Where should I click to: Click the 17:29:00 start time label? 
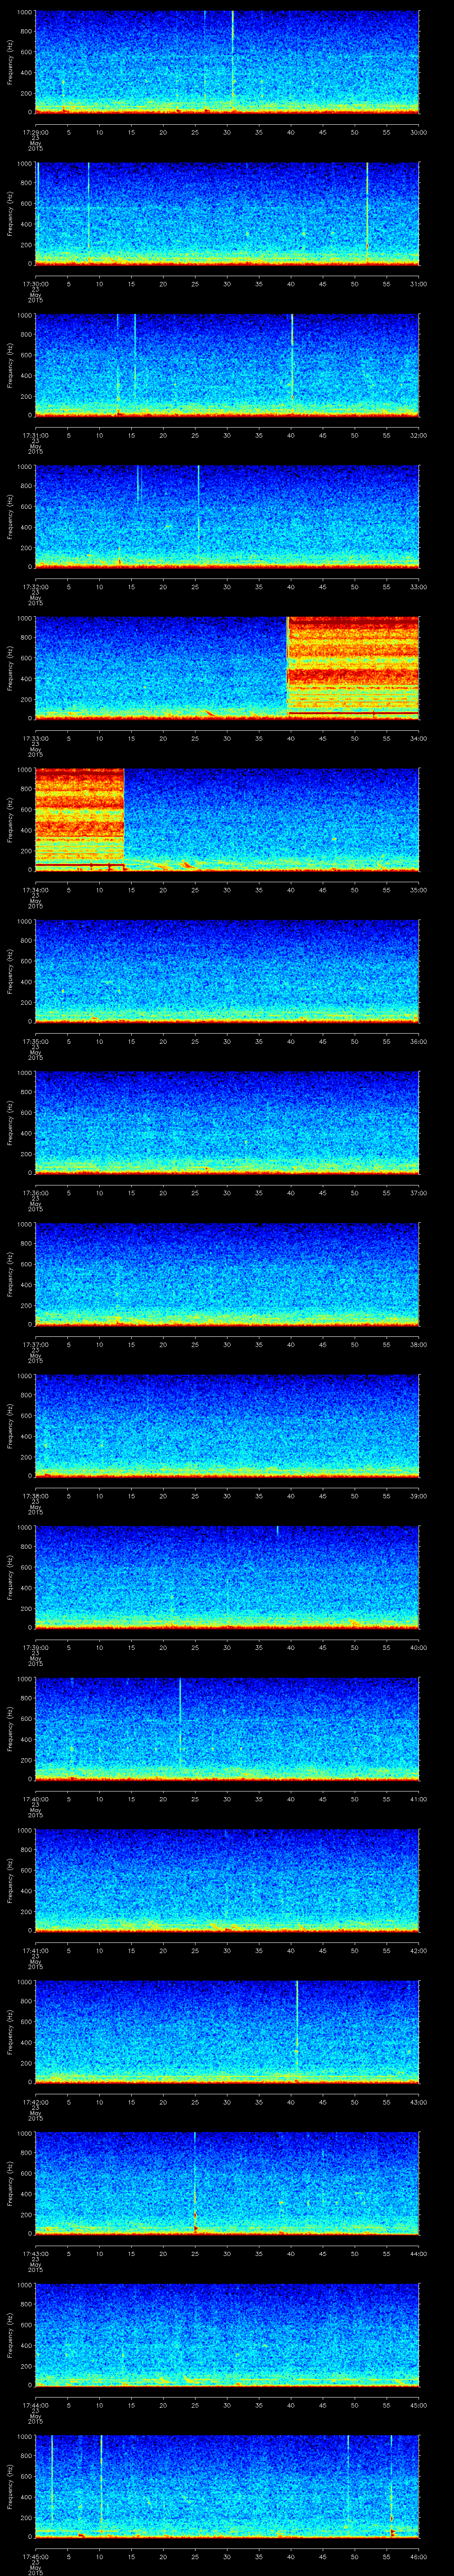(x=35, y=132)
